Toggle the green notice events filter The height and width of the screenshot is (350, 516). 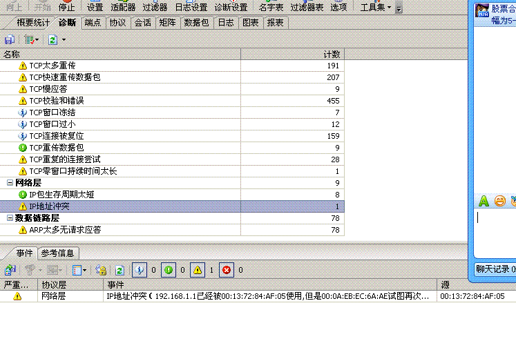tap(169, 270)
